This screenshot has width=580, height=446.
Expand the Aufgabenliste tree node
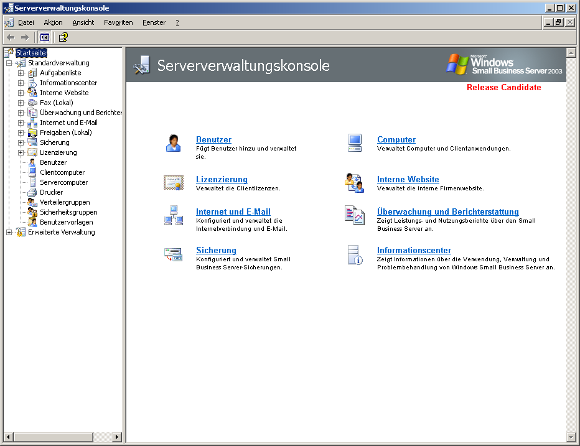(x=21, y=73)
